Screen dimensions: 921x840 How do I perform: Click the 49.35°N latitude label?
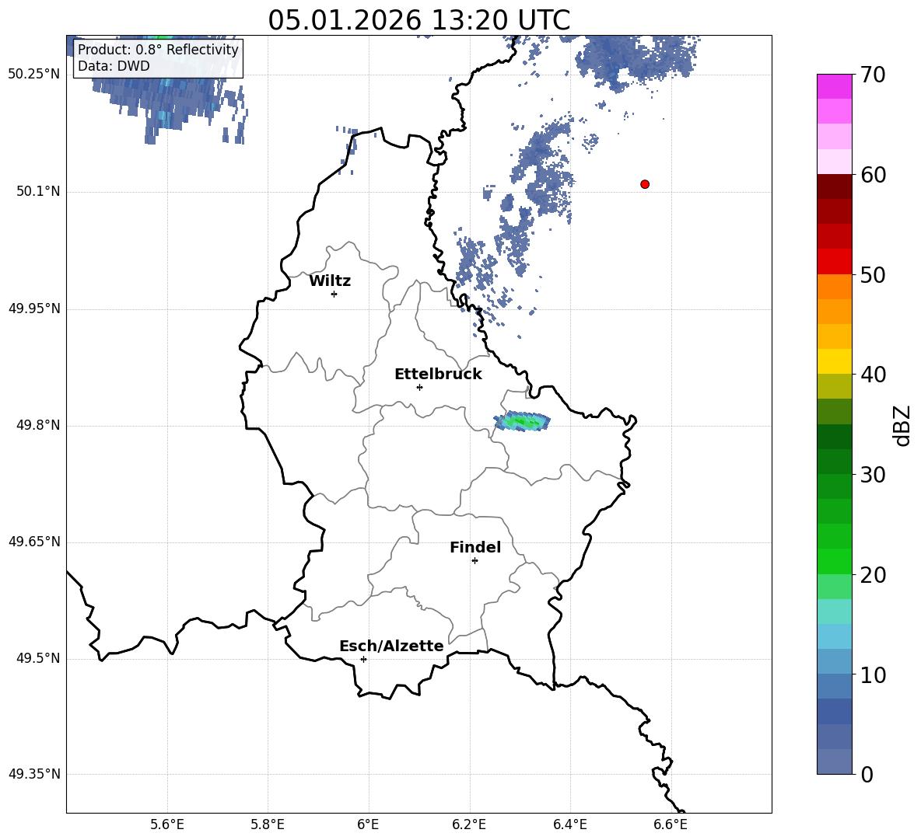pyautogui.click(x=34, y=774)
